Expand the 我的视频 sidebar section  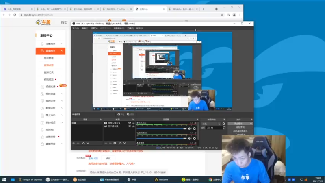62,122
